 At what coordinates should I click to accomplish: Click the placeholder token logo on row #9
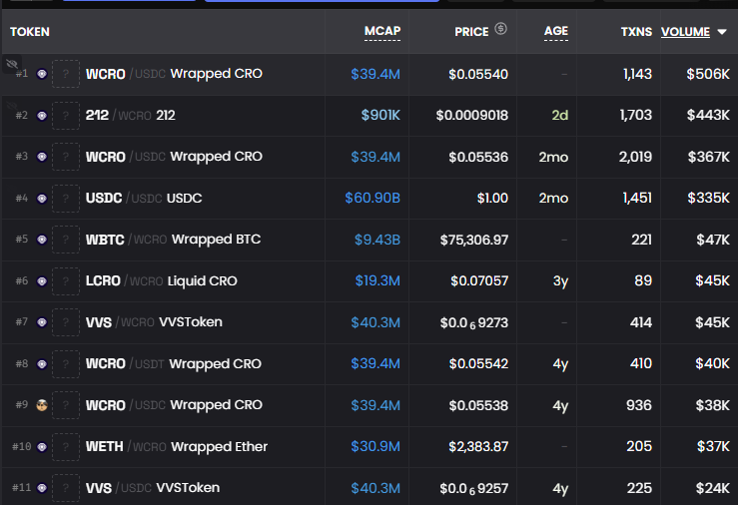coord(66,405)
